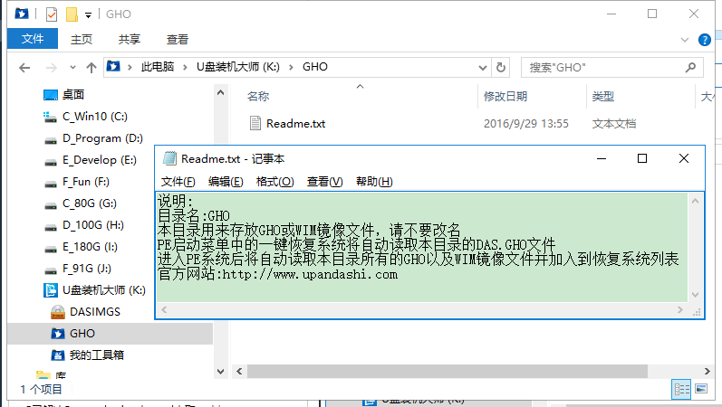722x407 pixels.
Task: Click the 桌面 desktop icon in sidebar
Action: (50, 95)
